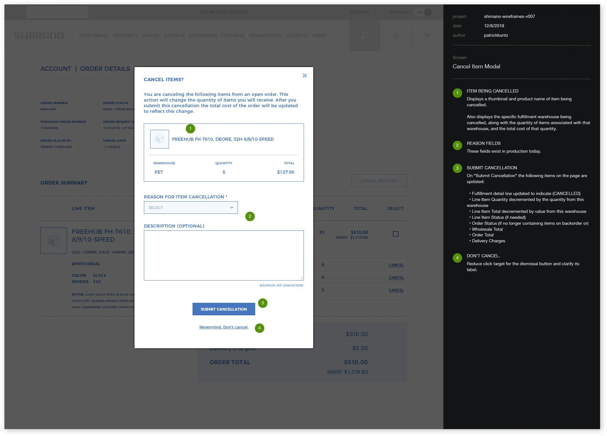Click Cancel link for the quantity 9 row
The image size is (607, 436).
[x=396, y=265]
